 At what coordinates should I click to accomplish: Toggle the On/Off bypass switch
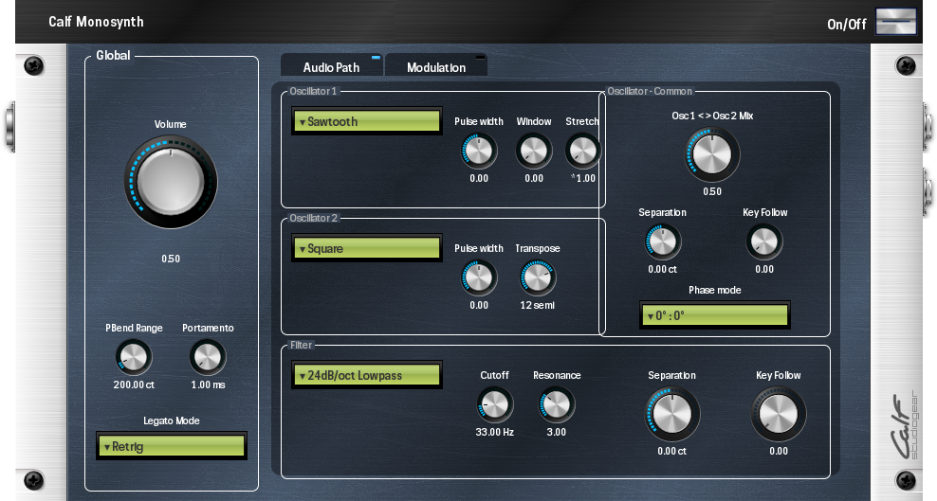[896, 22]
